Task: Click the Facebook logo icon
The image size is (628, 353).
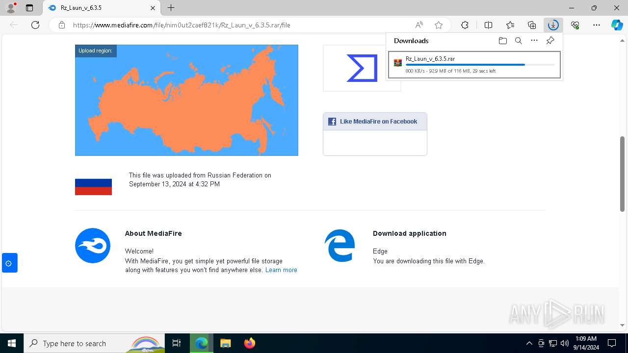Action: pyautogui.click(x=332, y=122)
